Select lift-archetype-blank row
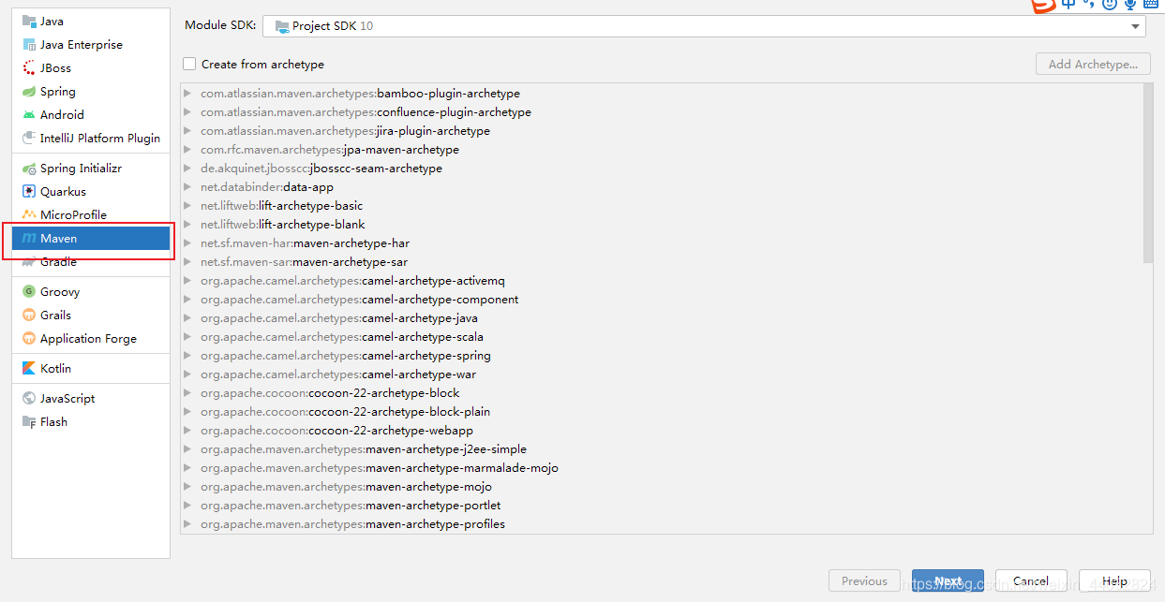 [x=662, y=225]
